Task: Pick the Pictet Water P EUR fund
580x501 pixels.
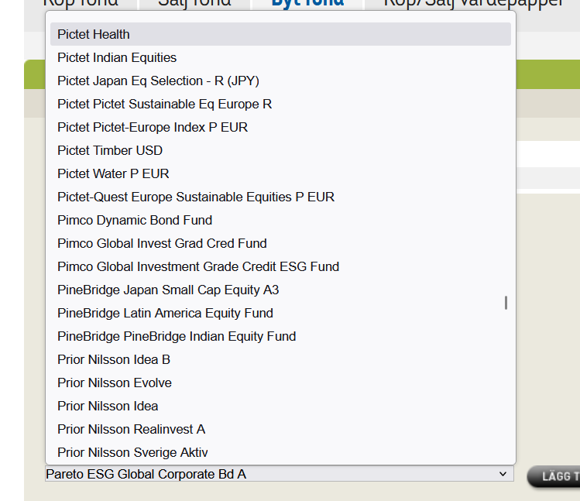Action: click(113, 173)
